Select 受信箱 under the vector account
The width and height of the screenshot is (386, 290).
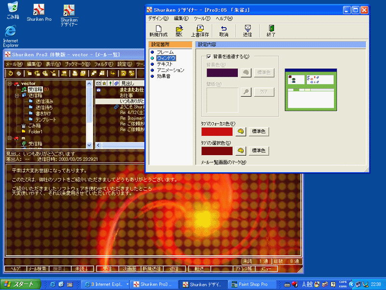35,89
